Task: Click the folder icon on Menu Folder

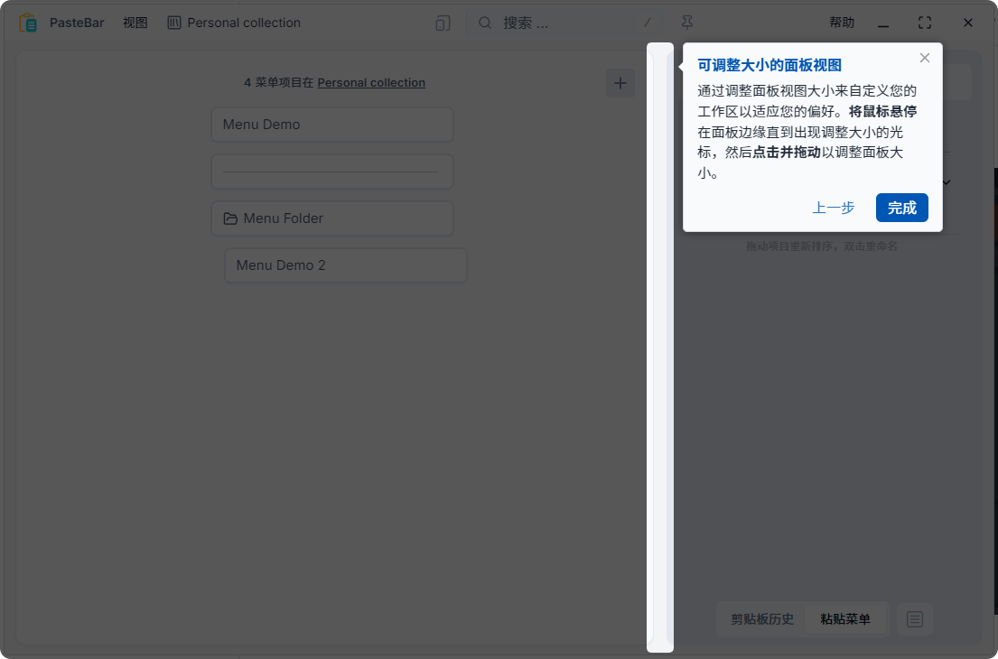Action: (x=230, y=218)
